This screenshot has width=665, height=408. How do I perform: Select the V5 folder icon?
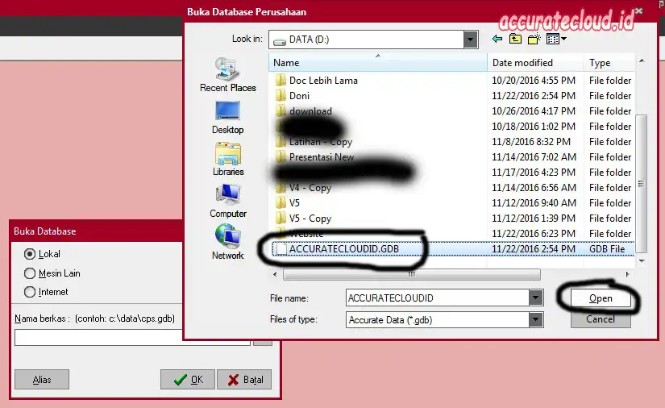click(281, 202)
